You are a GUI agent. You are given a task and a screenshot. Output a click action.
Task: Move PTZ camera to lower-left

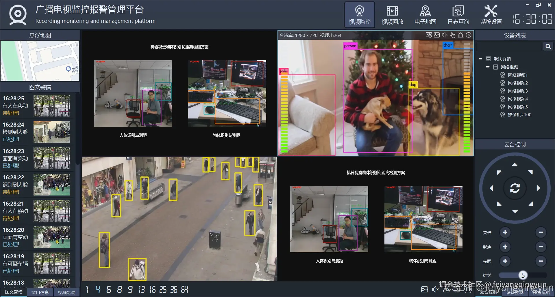pyautogui.click(x=499, y=204)
